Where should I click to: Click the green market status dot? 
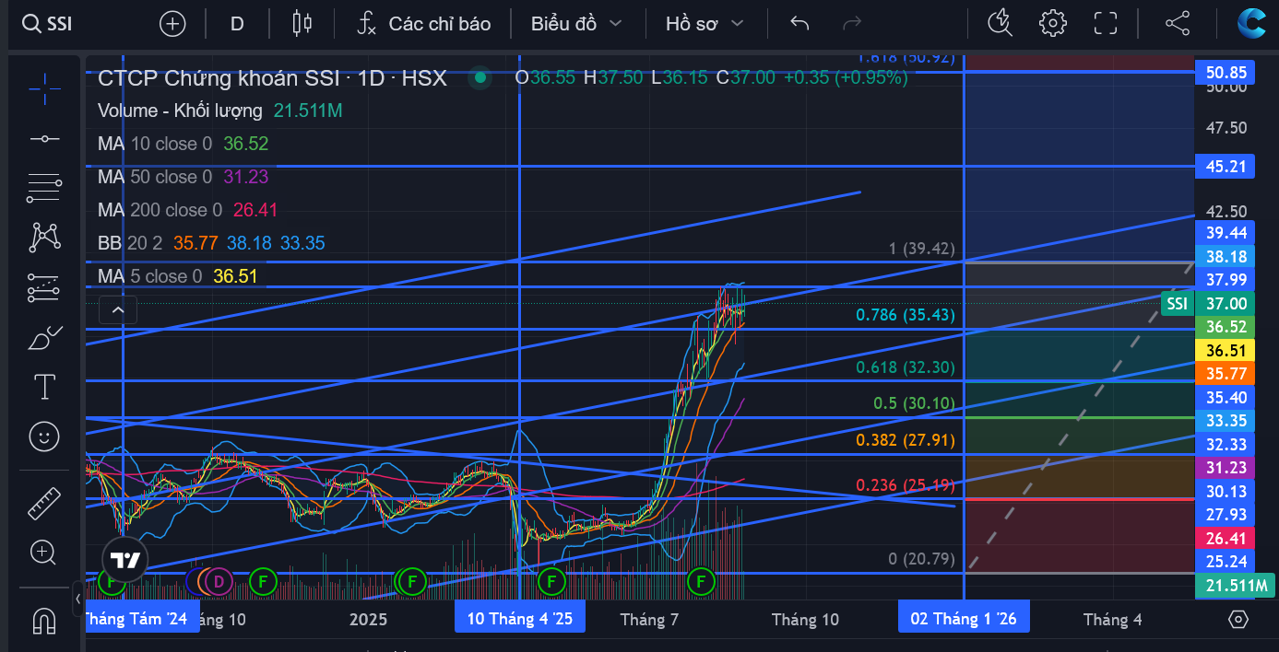(480, 78)
